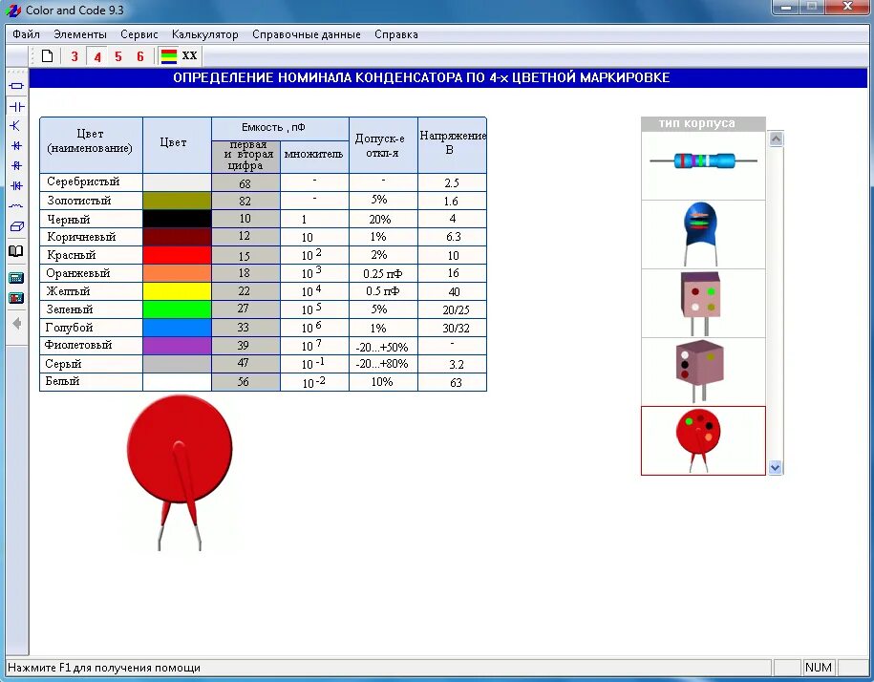Pick the yellow swatch in Желтый row
874x682 pixels.
click(178, 290)
